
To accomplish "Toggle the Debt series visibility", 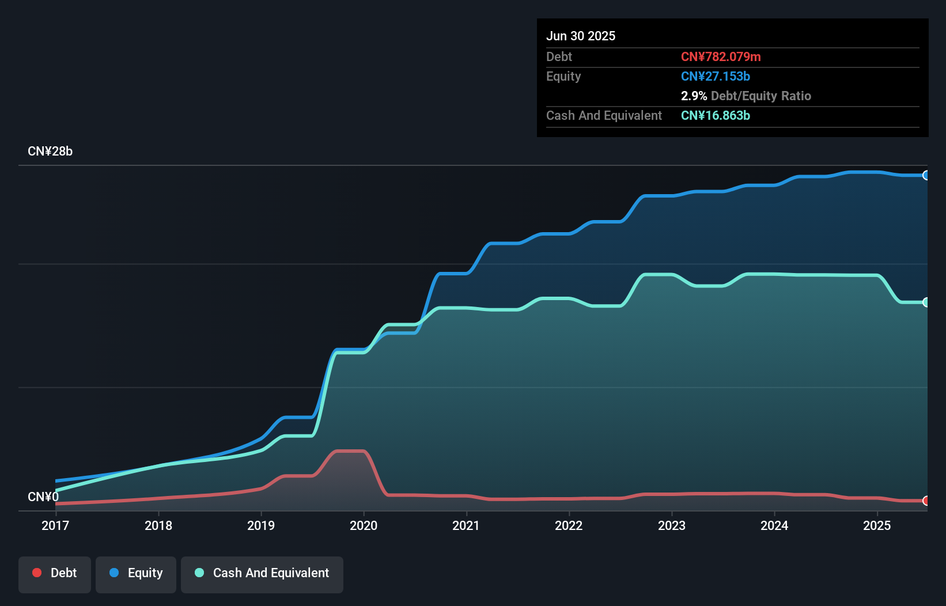I will coord(55,574).
